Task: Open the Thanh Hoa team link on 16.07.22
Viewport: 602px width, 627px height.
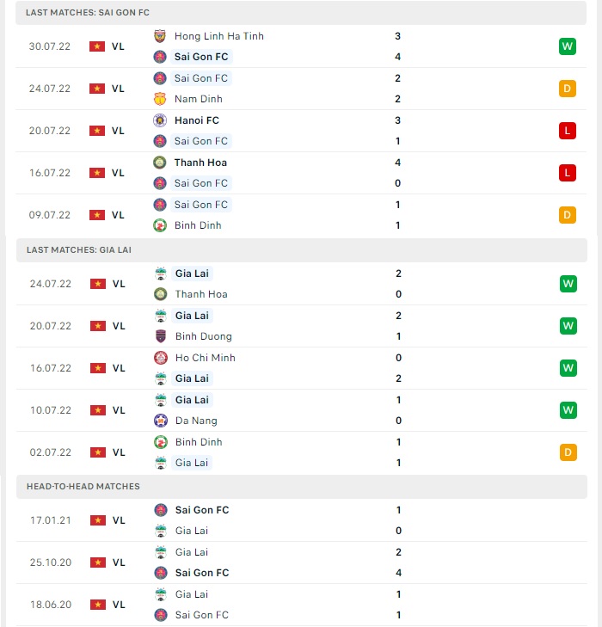Action: tap(200, 163)
